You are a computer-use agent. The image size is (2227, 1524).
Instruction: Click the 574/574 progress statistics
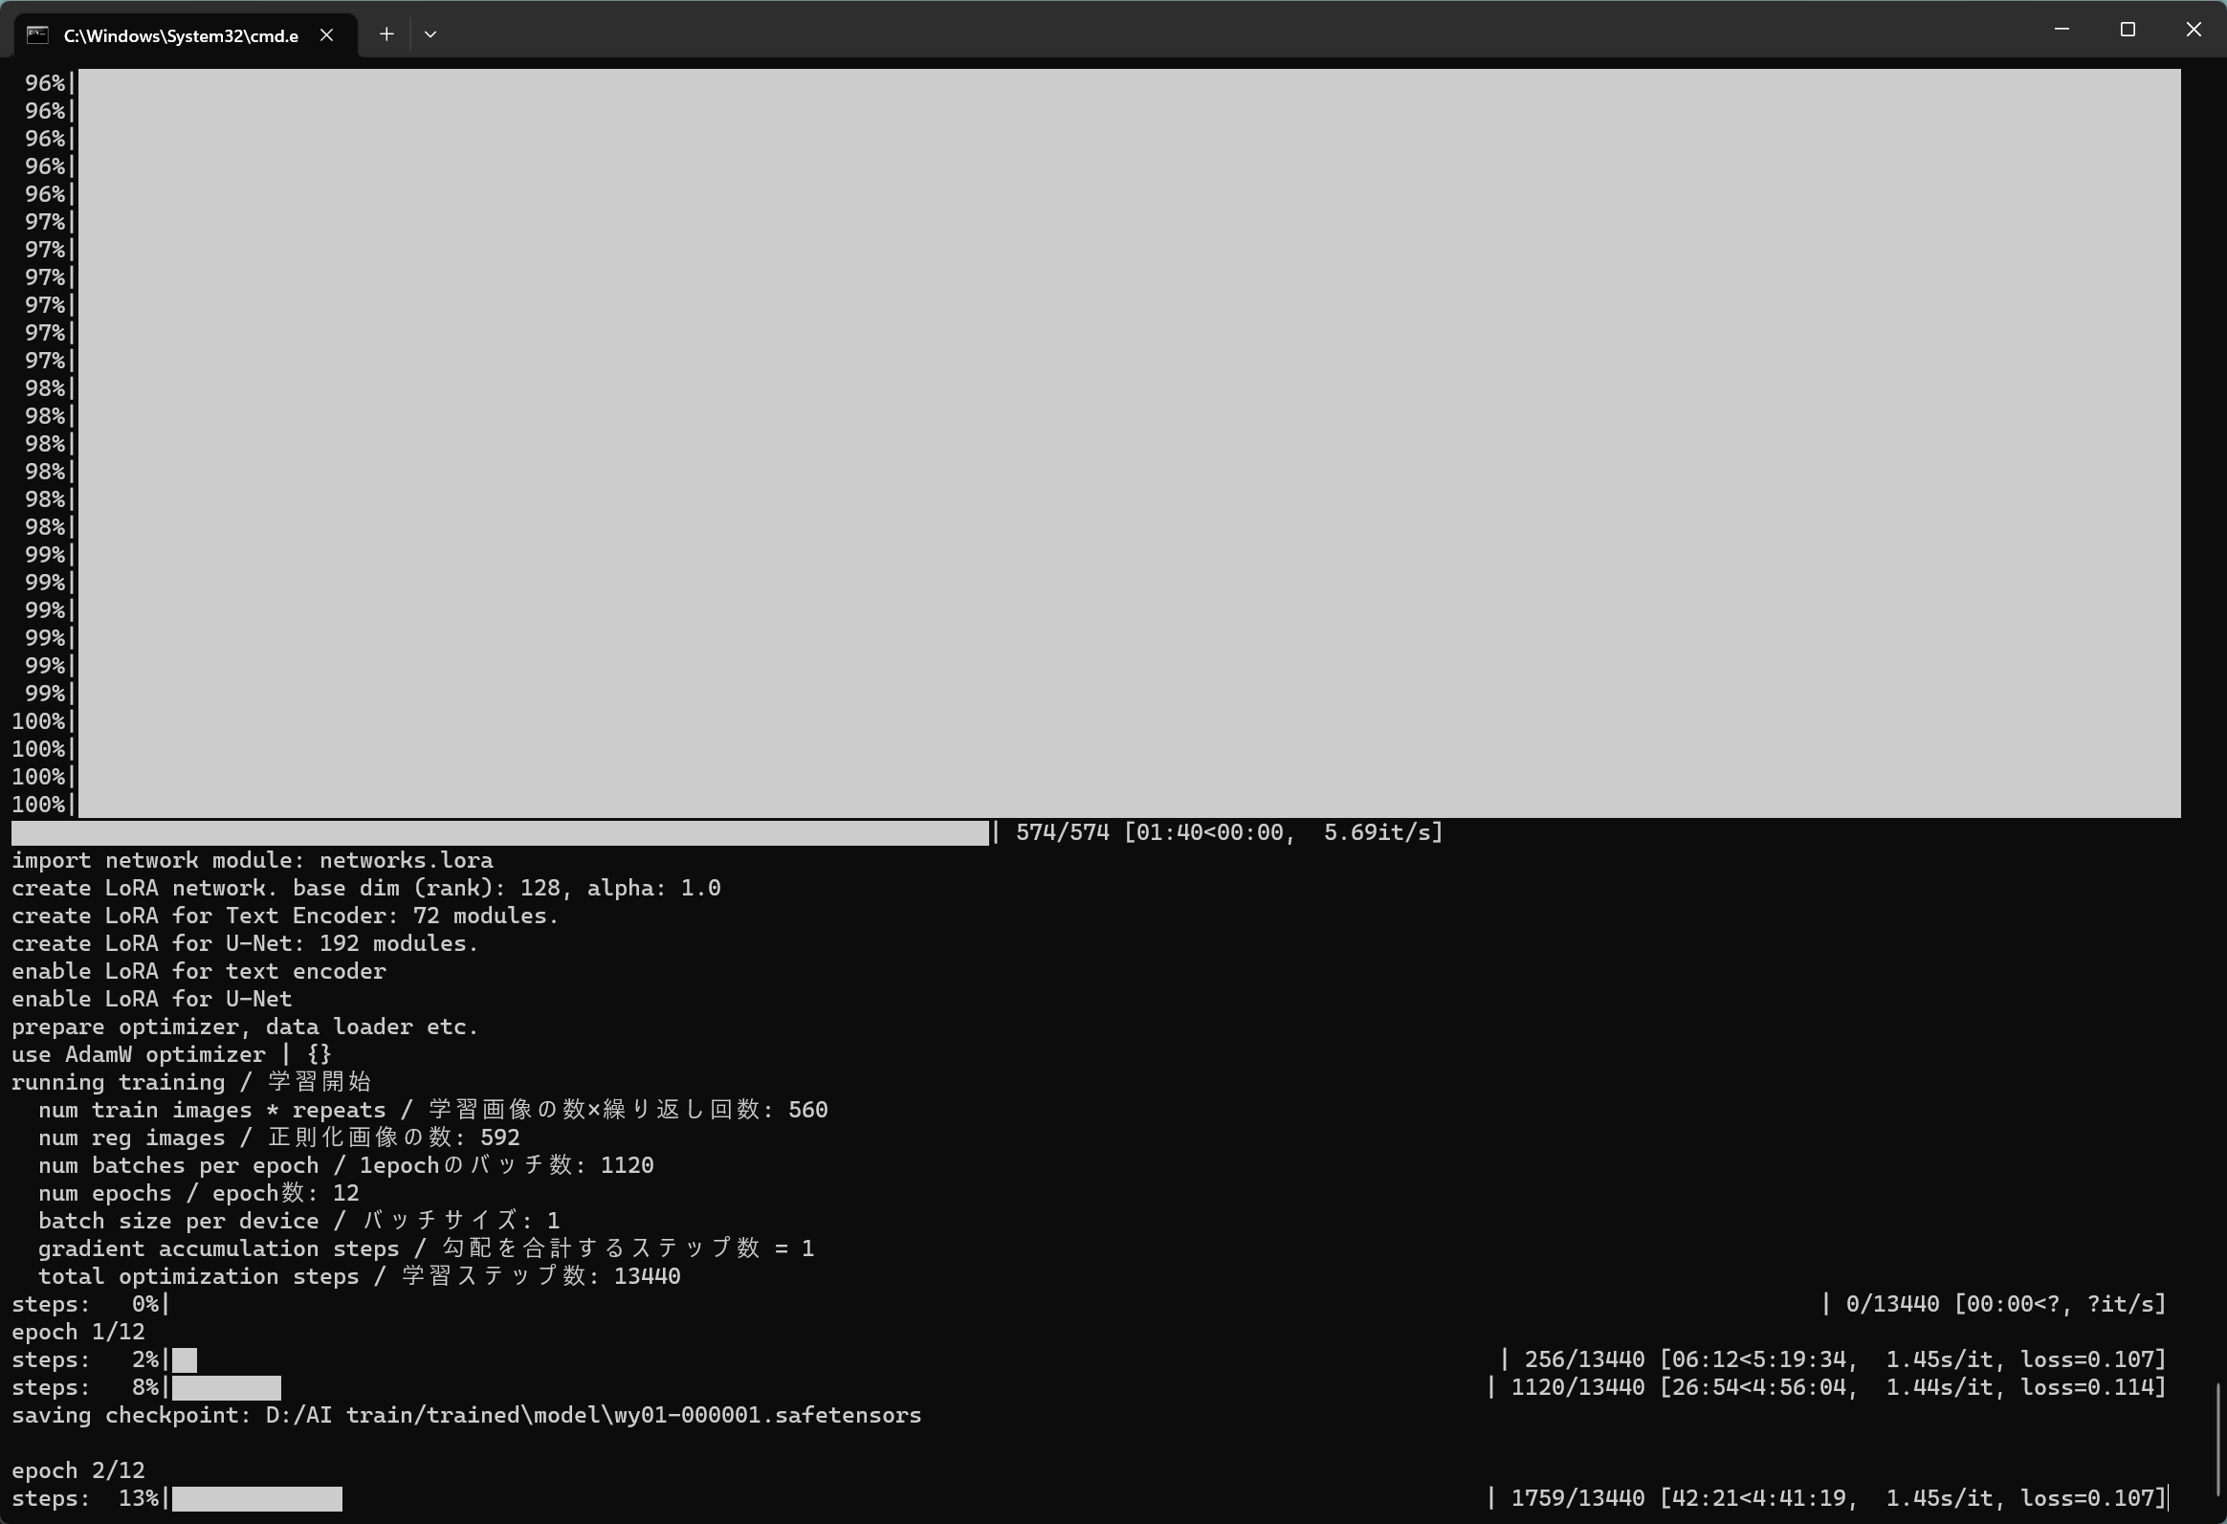tap(1228, 832)
